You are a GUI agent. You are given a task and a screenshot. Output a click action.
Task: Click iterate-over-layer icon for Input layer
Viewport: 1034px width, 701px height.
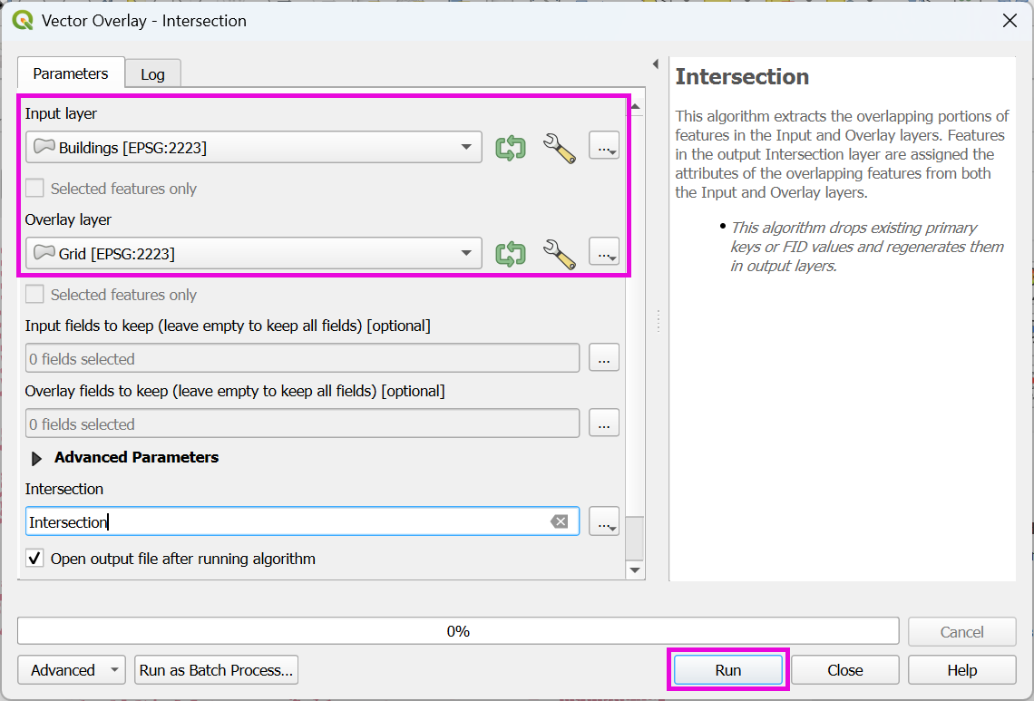511,147
